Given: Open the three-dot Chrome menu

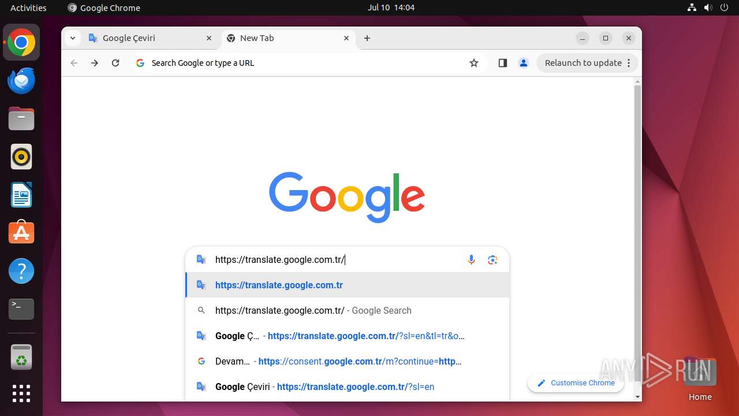Looking at the screenshot, I should pos(629,63).
